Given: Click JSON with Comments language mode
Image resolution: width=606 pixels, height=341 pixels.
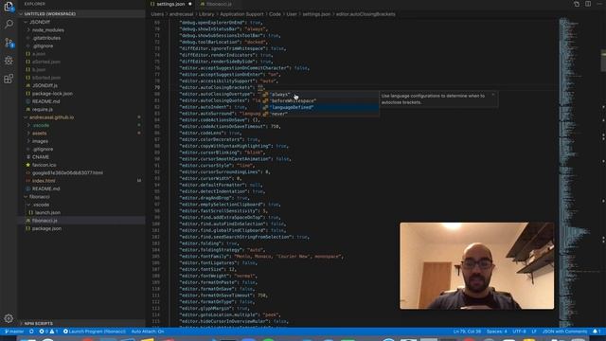Looking at the screenshot, I should 564,332.
